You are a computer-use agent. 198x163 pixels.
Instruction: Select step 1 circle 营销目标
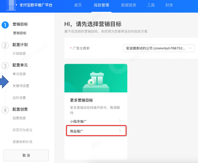click(x=5, y=25)
